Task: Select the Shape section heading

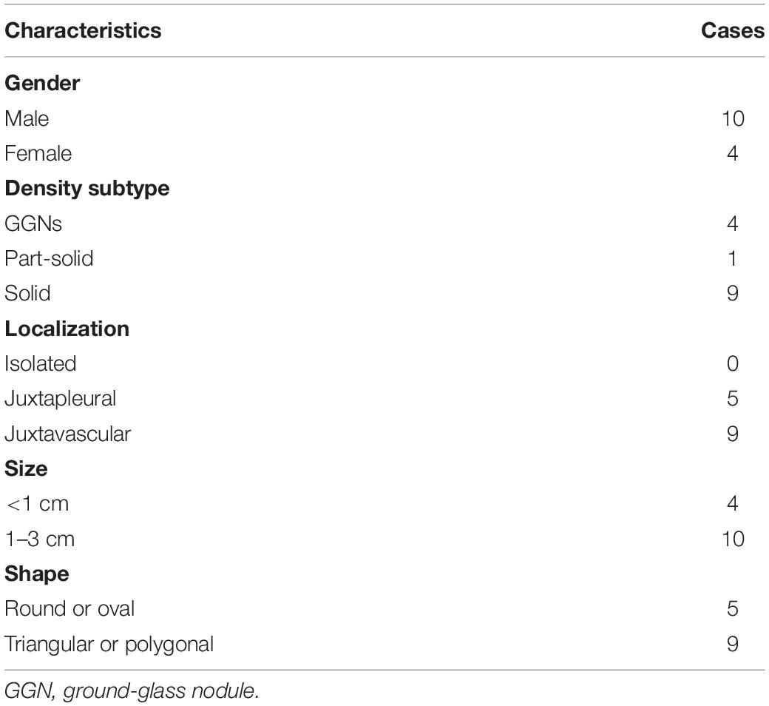Action: 37,574
